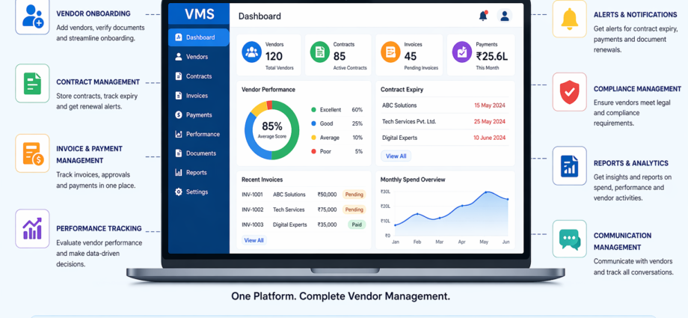688x318 pixels.
Task: Click View All under Recent Invoices
Action: pyautogui.click(x=254, y=240)
